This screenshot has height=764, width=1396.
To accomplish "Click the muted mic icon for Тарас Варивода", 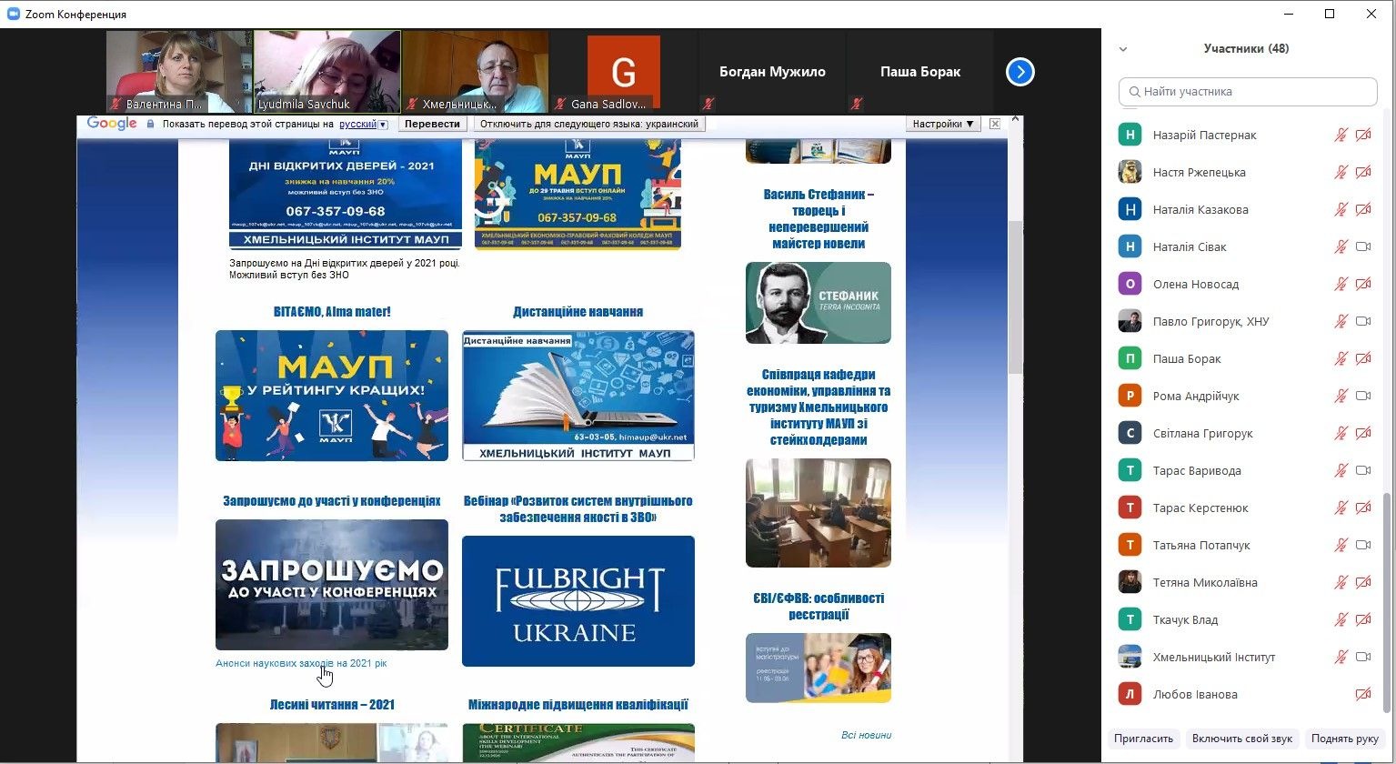I will (x=1340, y=470).
